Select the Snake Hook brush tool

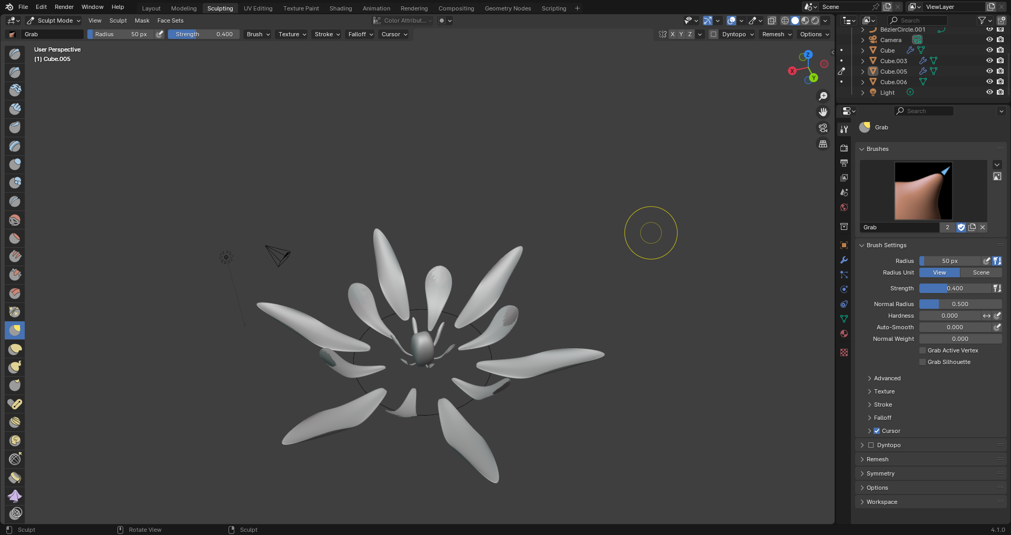pyautogui.click(x=15, y=367)
